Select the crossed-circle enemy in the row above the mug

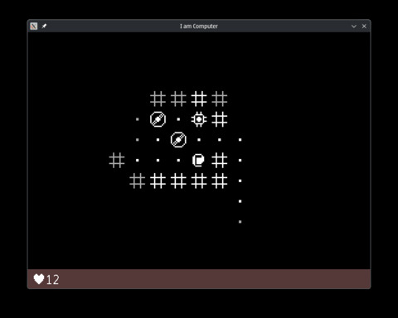(178, 140)
